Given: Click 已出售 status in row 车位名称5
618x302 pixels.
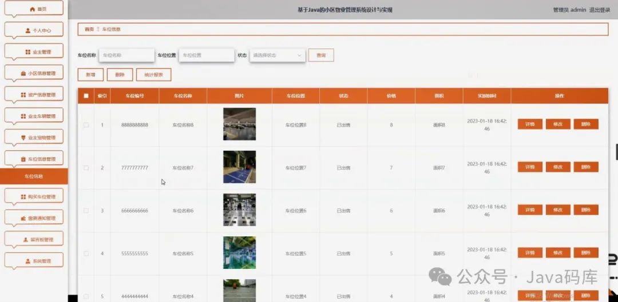Looking at the screenshot, I should pos(343,253).
